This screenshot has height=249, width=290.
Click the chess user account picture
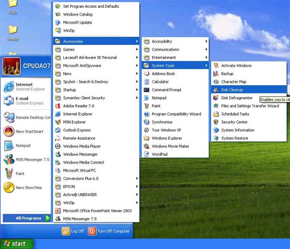click(x=11, y=66)
